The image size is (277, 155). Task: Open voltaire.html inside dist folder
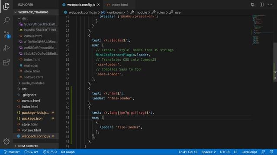[x=36, y=77]
